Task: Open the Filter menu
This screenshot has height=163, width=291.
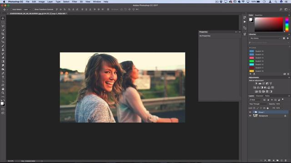Action: [x=75, y=2]
